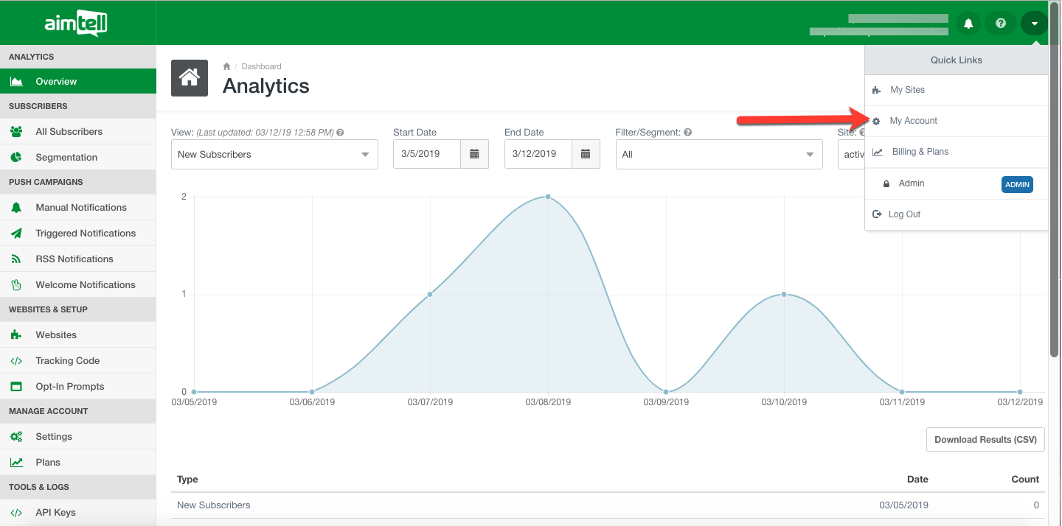
Task: Click the Start Date input field
Action: coord(426,155)
